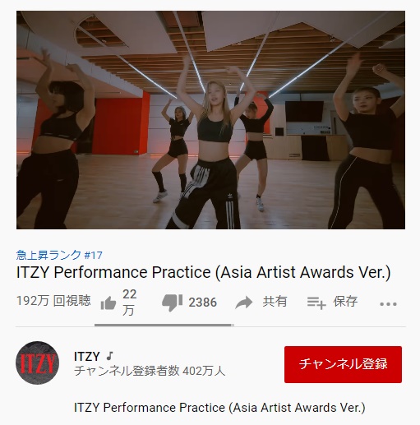Click the thumbs-up like icon
Viewport: 420px width, 425px height.
tap(108, 303)
